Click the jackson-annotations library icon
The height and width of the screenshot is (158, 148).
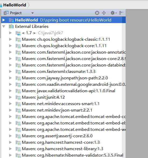(18, 53)
